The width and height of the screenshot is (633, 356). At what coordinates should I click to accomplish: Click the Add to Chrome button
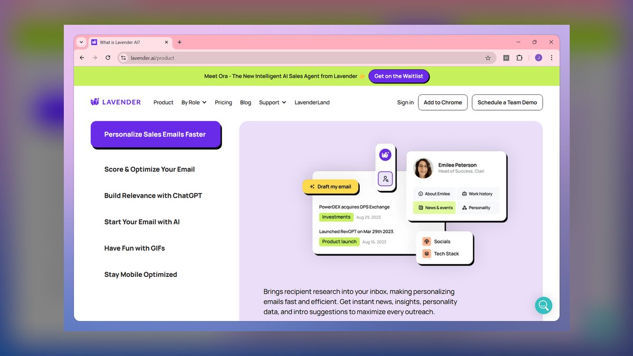(443, 102)
